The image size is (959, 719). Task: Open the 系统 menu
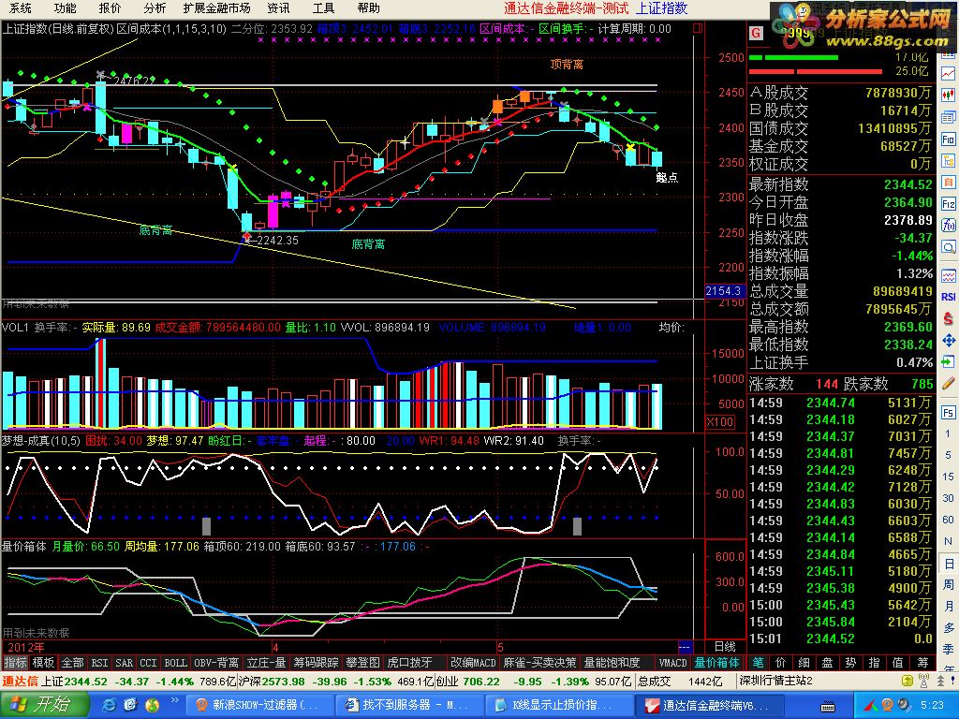point(21,7)
